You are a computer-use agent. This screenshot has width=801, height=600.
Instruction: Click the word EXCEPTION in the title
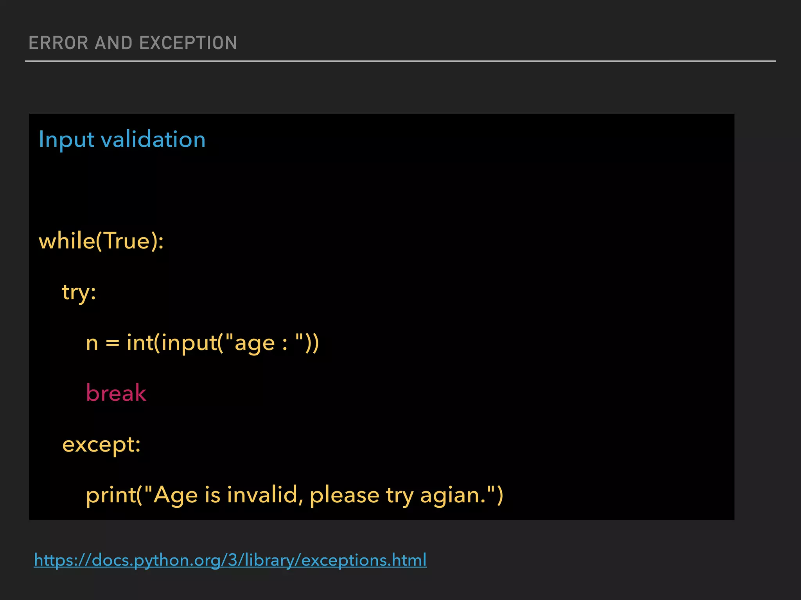coord(188,43)
